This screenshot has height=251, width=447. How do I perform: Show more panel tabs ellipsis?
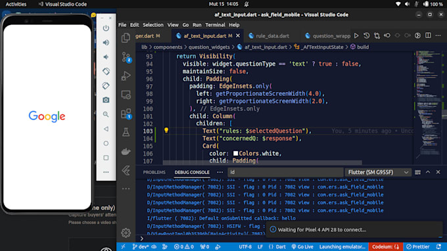pyautogui.click(x=220, y=172)
